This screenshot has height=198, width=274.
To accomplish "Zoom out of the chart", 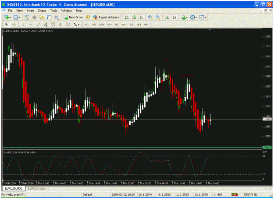I will point(158,17).
